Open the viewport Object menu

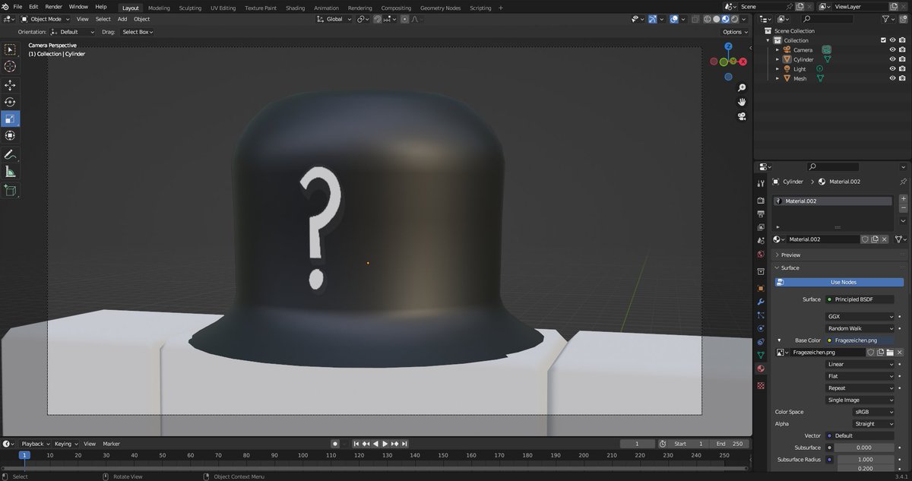142,19
